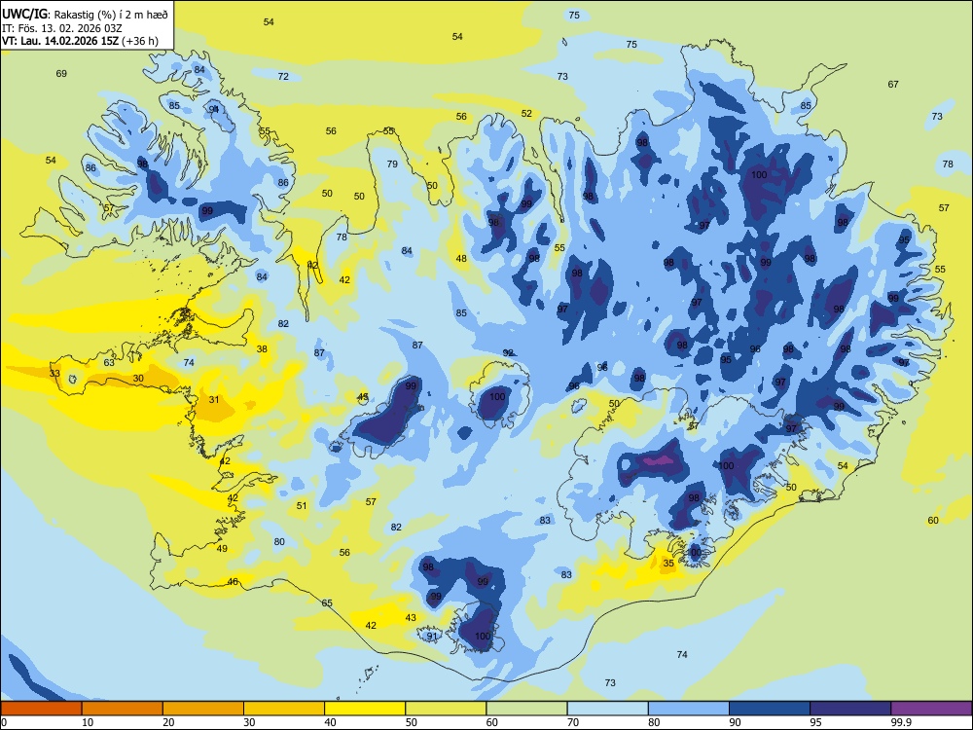Select the dark blue 90–95 legend swatch
This screenshot has width=973, height=730.
770,709
